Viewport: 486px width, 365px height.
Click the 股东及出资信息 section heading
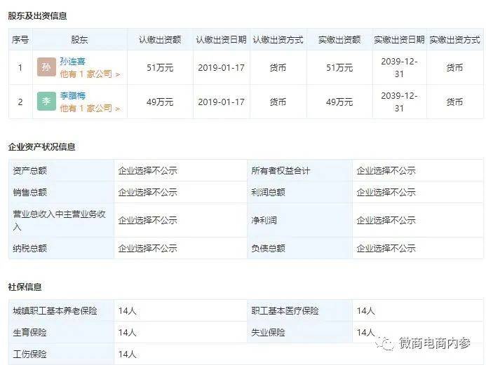[37, 16]
